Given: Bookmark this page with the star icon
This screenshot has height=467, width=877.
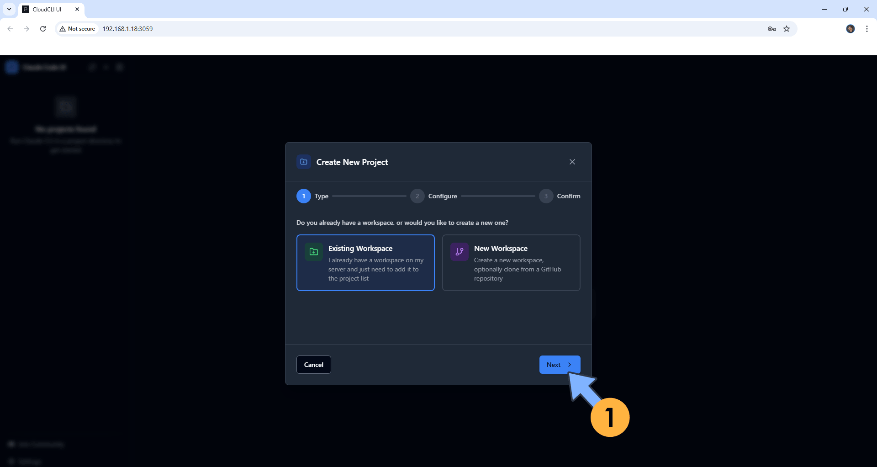Looking at the screenshot, I should click(787, 29).
